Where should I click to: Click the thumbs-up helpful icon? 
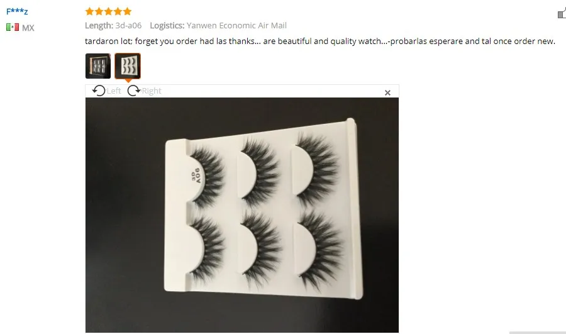(562, 13)
